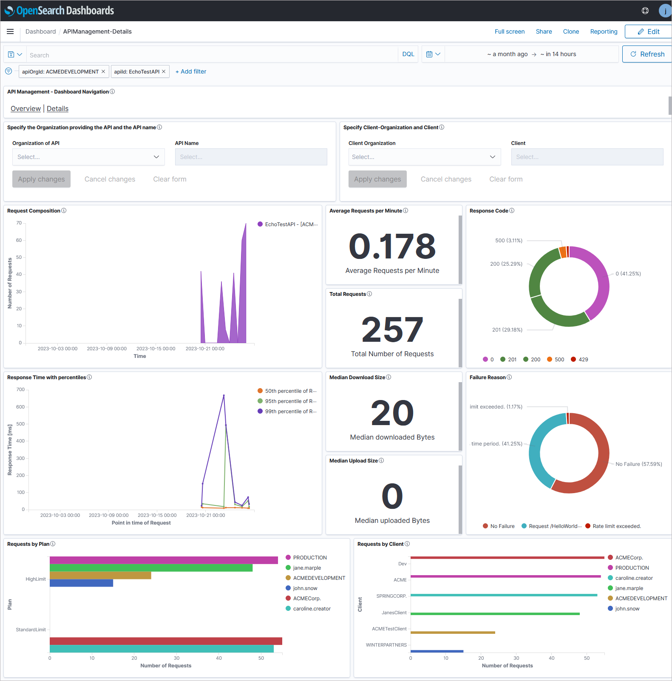Screen dimensions: 672x681
Task: Open the Reporting menu
Action: [604, 31]
